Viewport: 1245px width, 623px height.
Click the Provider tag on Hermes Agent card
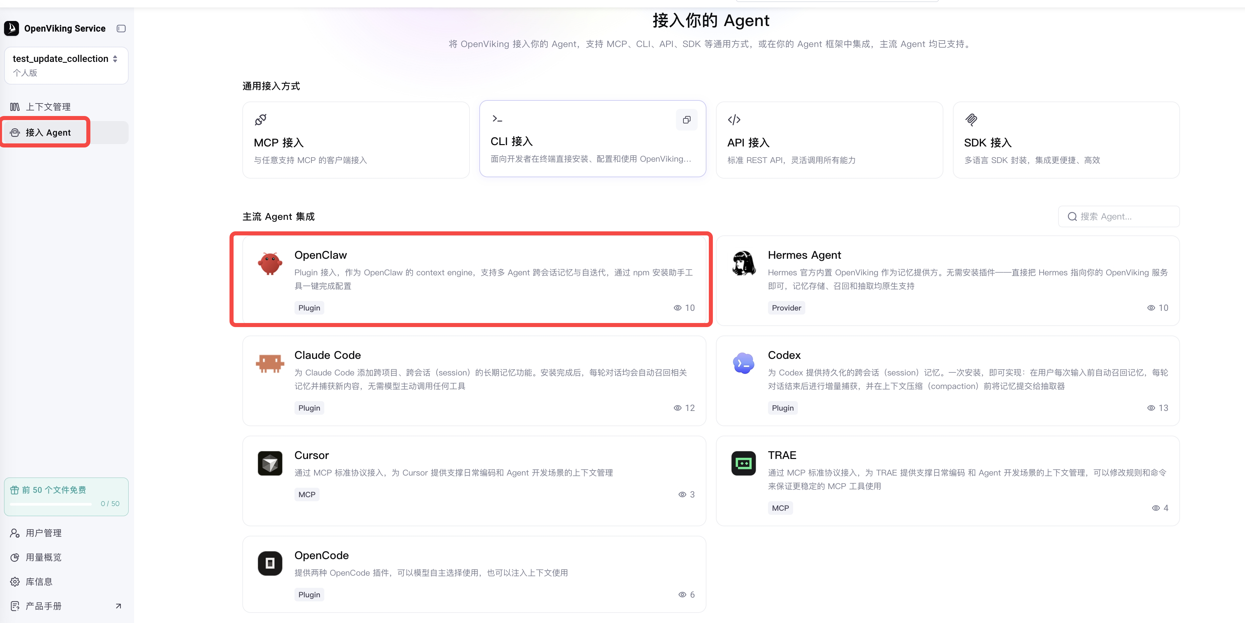(786, 308)
